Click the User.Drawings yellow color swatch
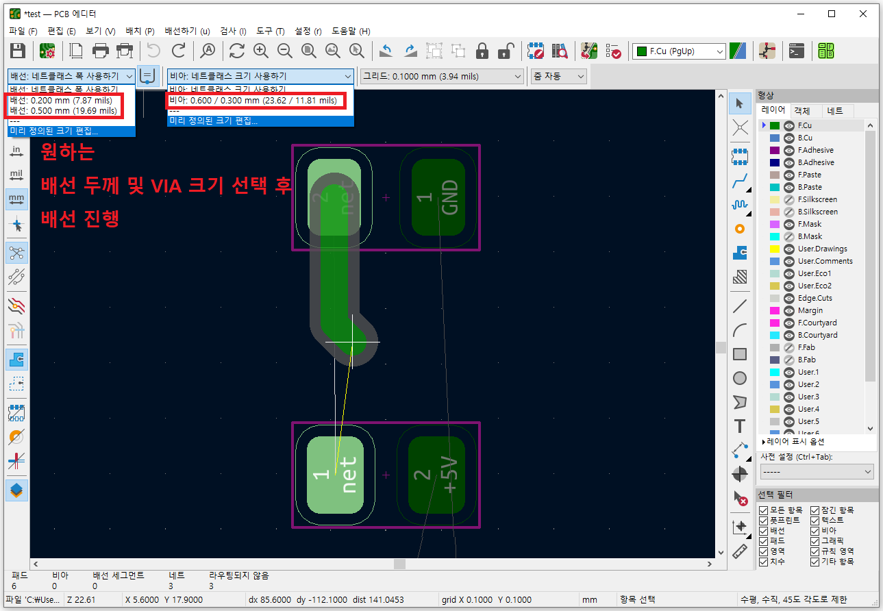Image resolution: width=883 pixels, height=611 pixels. pyautogui.click(x=775, y=249)
